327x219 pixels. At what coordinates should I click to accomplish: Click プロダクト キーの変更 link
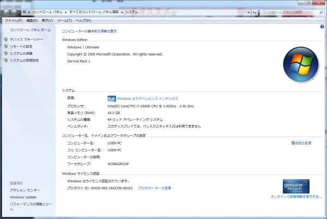point(154,188)
